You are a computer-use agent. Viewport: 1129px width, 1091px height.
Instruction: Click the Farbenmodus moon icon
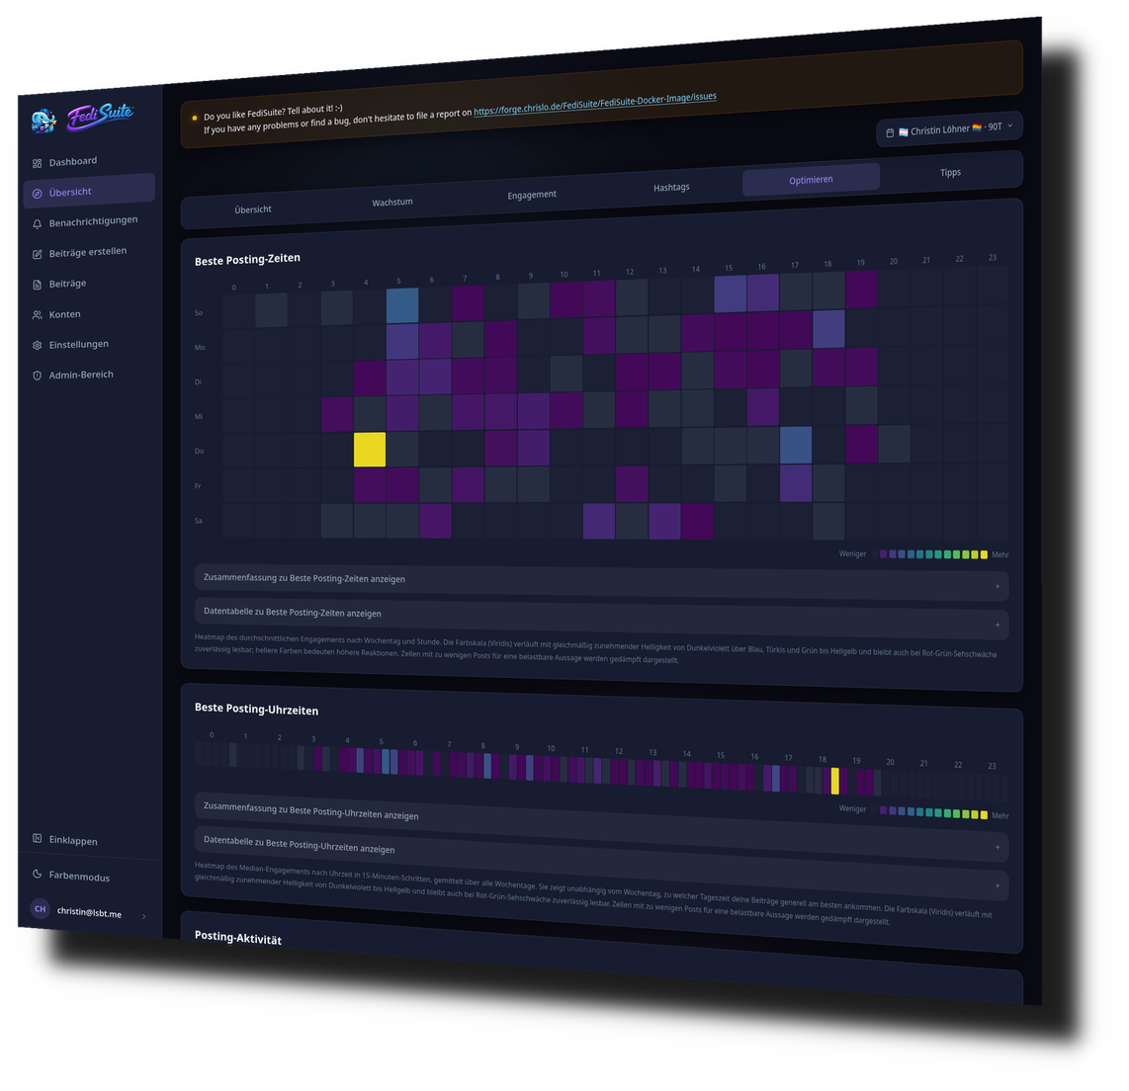(x=37, y=874)
